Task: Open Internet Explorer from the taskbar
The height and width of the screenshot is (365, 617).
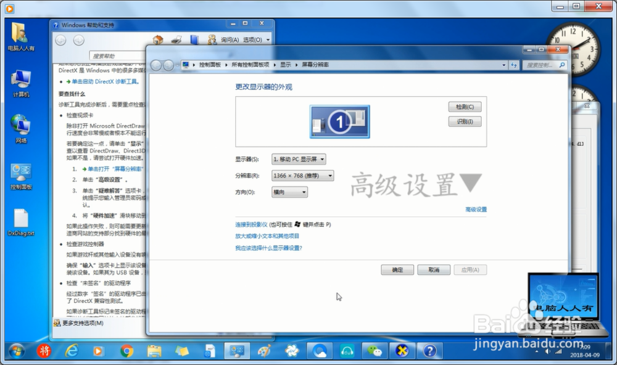Action: [72, 350]
